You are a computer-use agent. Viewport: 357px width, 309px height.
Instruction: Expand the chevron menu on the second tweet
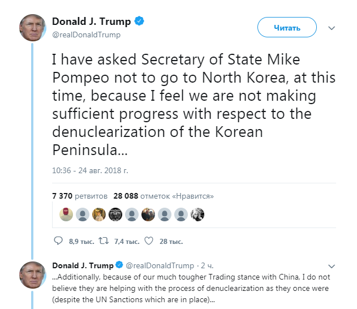333,265
